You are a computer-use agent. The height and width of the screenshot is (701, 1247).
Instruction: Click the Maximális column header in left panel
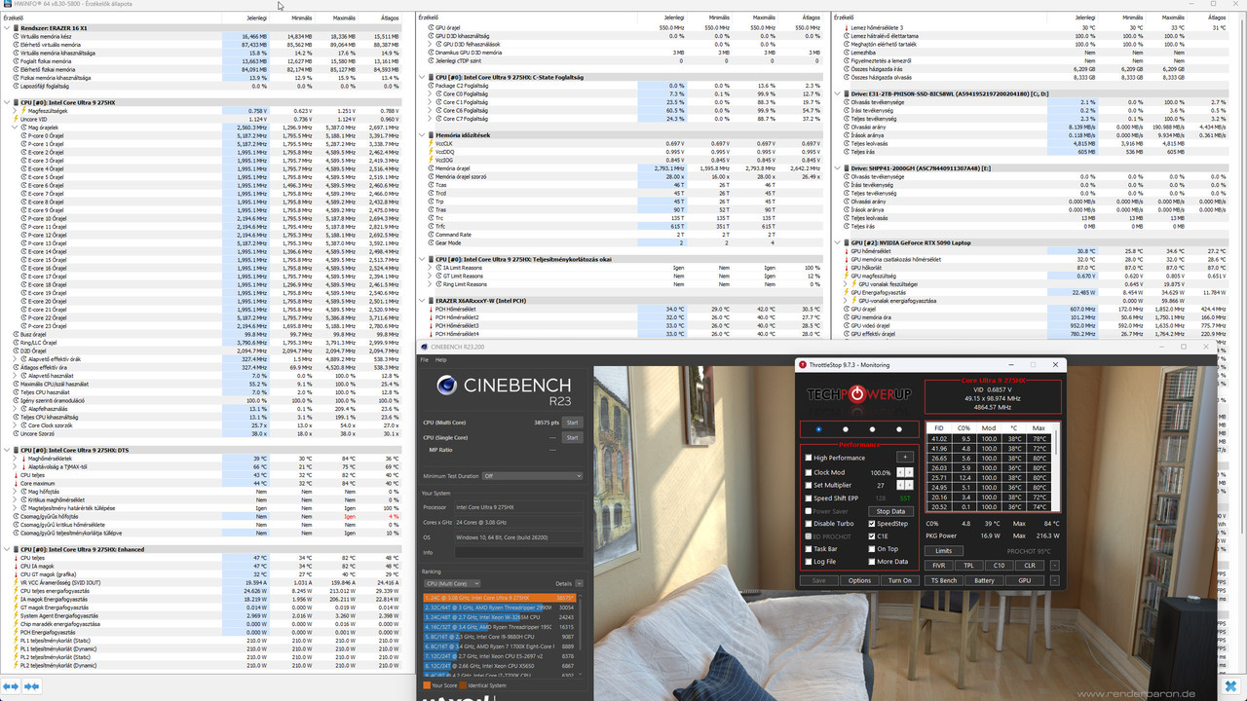click(x=344, y=18)
